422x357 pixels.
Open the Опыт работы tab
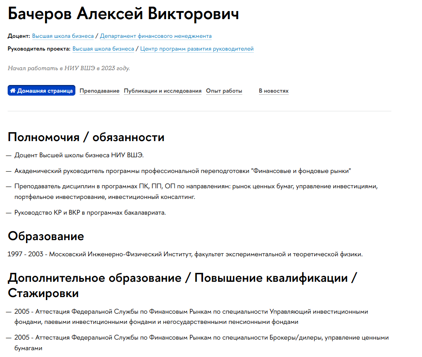[x=224, y=91]
